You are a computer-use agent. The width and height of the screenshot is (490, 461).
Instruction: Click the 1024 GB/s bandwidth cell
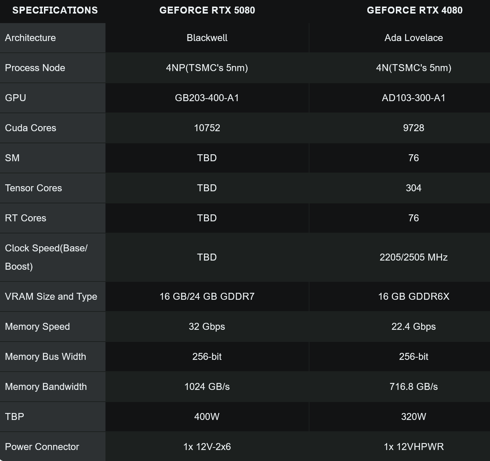[207, 387]
